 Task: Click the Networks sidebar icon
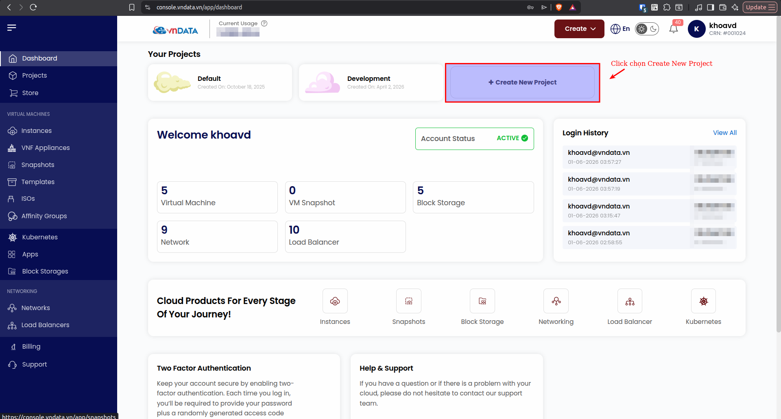point(12,308)
